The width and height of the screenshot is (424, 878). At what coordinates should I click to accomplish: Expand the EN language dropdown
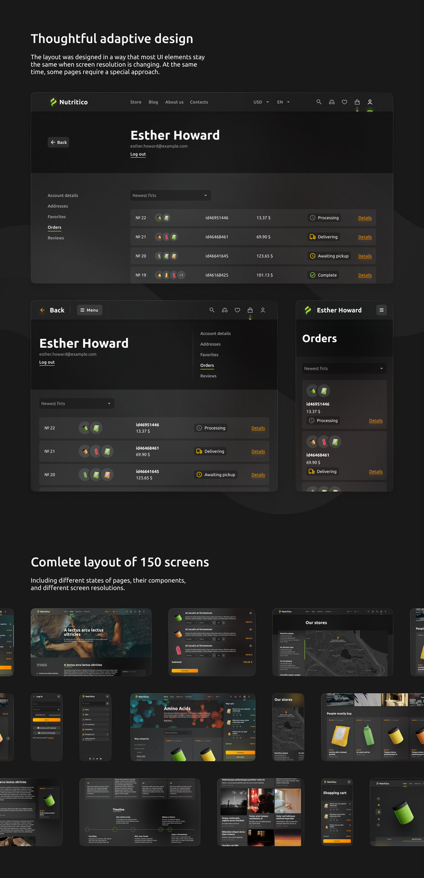pos(284,102)
